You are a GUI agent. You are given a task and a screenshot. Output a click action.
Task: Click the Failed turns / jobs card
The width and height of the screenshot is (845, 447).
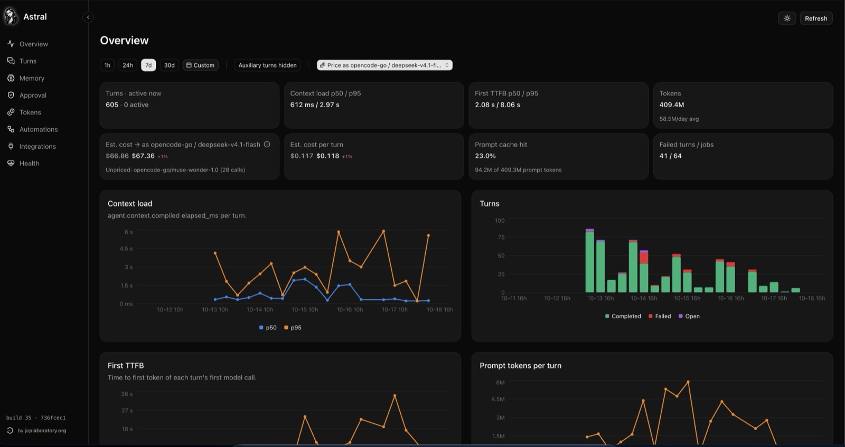[743, 156]
